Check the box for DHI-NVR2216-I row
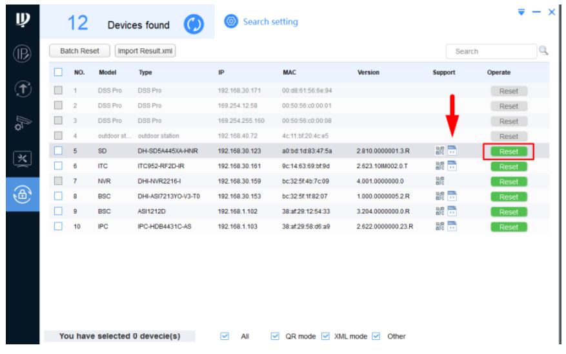The width and height of the screenshot is (566, 354). click(58, 182)
